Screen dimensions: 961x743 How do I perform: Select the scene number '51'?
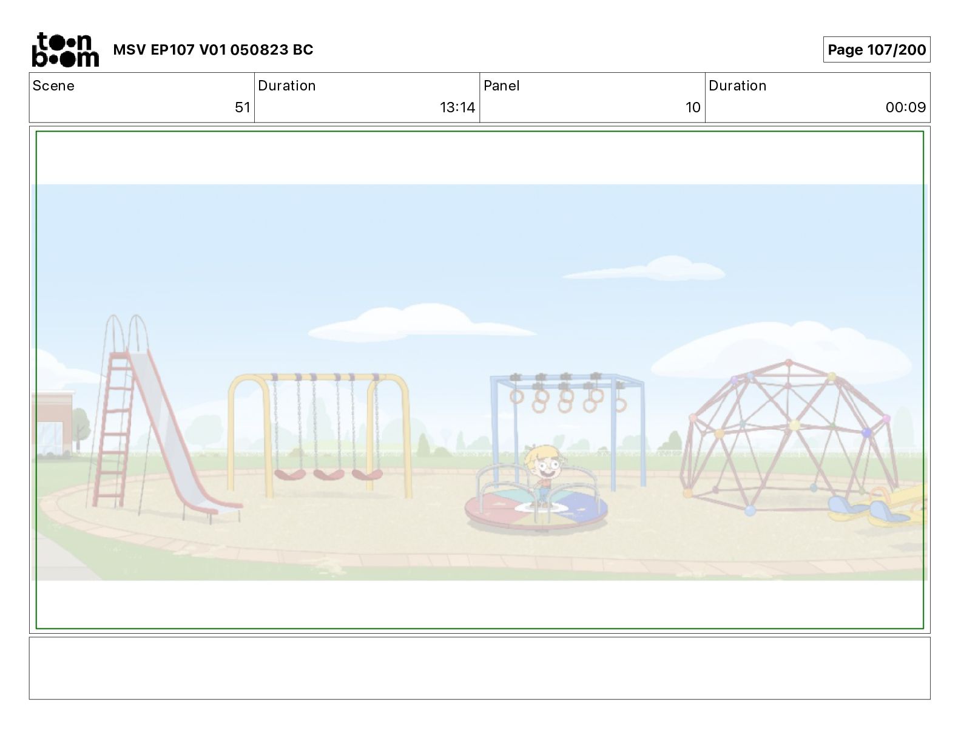click(242, 107)
